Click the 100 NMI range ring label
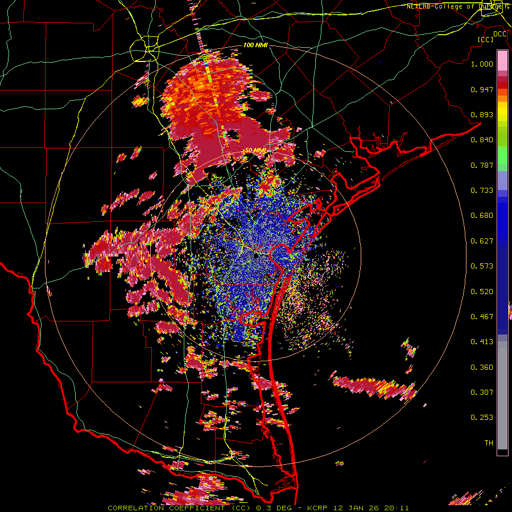 point(255,45)
